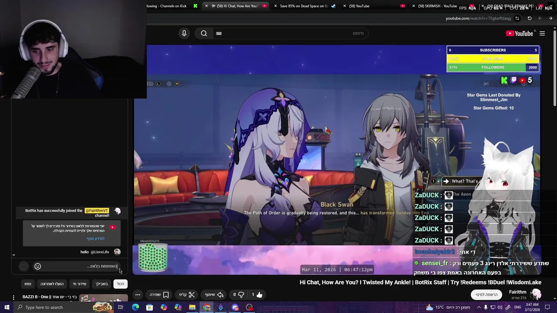Select the בשבילך filter chip
The image size is (557, 313).
(102, 284)
